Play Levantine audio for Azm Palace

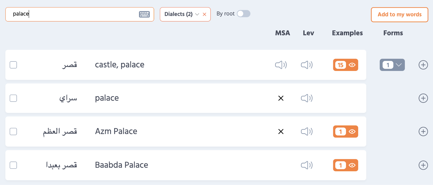pyautogui.click(x=307, y=131)
